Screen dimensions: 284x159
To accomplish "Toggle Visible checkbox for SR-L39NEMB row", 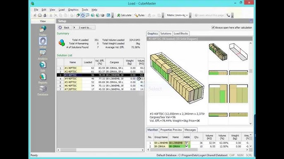I will coord(187,143).
